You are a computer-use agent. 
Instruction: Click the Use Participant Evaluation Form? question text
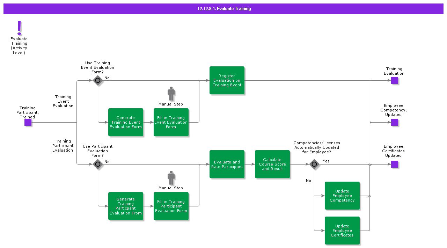click(x=97, y=151)
